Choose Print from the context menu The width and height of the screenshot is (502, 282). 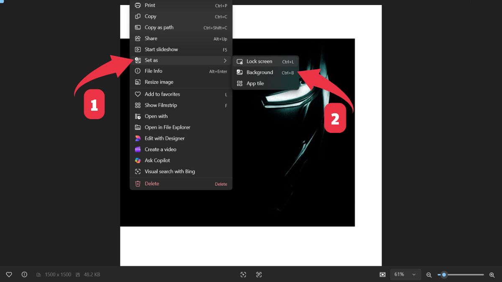pos(181,5)
